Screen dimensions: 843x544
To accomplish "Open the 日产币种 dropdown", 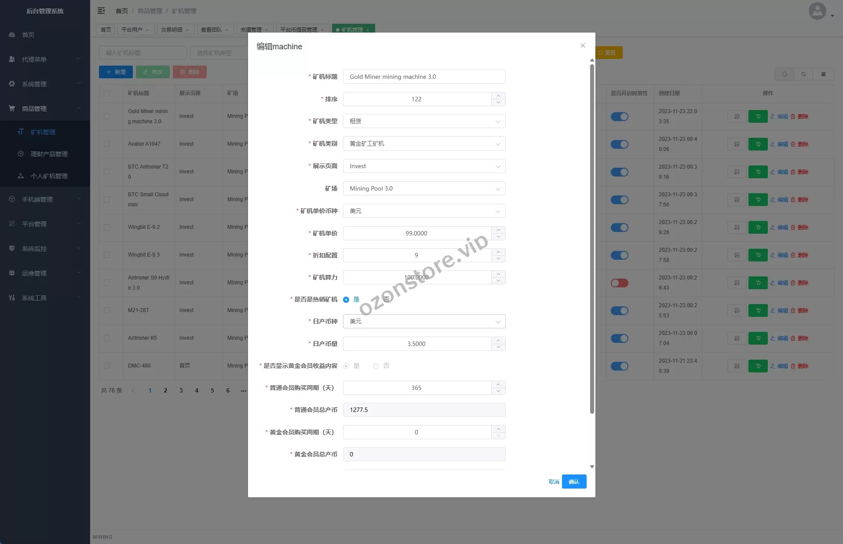I will pos(424,322).
